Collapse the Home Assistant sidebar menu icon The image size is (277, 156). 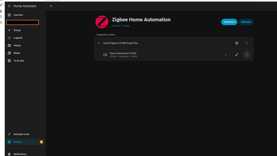click(x=9, y=6)
